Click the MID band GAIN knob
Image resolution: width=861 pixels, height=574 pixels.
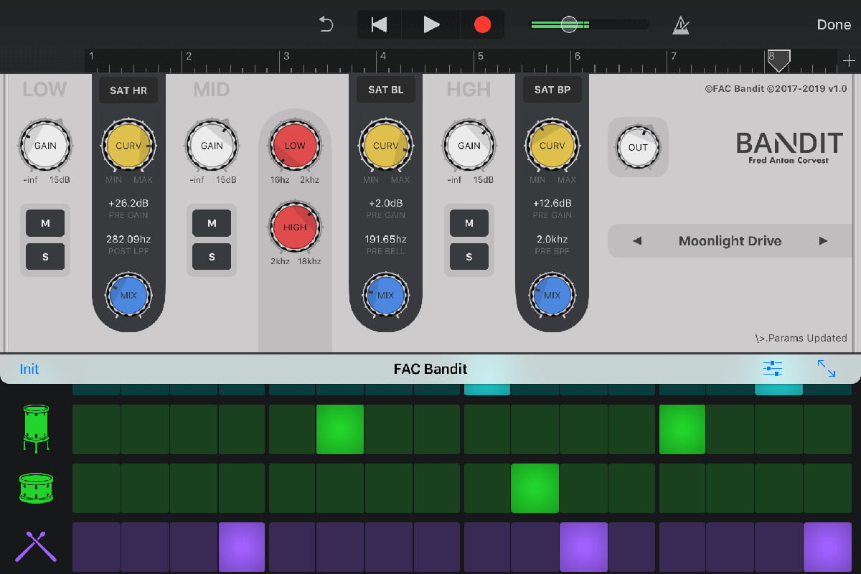tap(212, 146)
